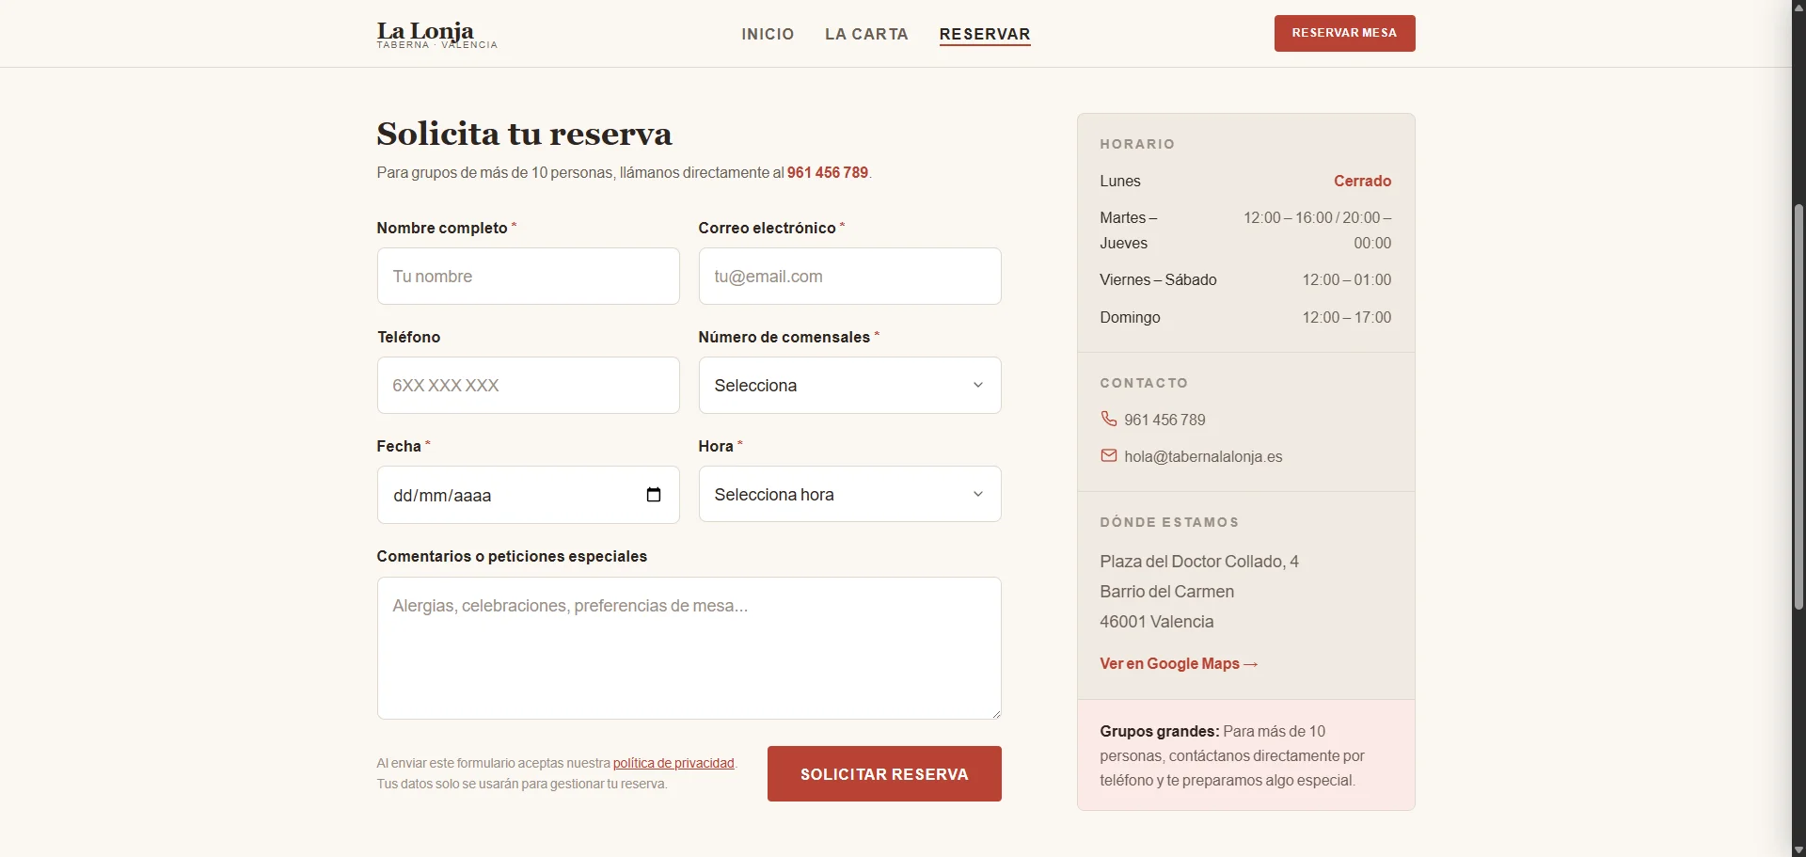Click the Barrio del Carmen line
Image resolution: width=1806 pixels, height=857 pixels.
pyautogui.click(x=1166, y=591)
